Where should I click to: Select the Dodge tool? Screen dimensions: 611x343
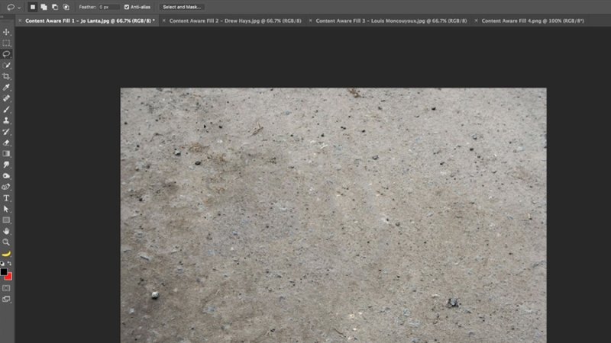[6, 176]
